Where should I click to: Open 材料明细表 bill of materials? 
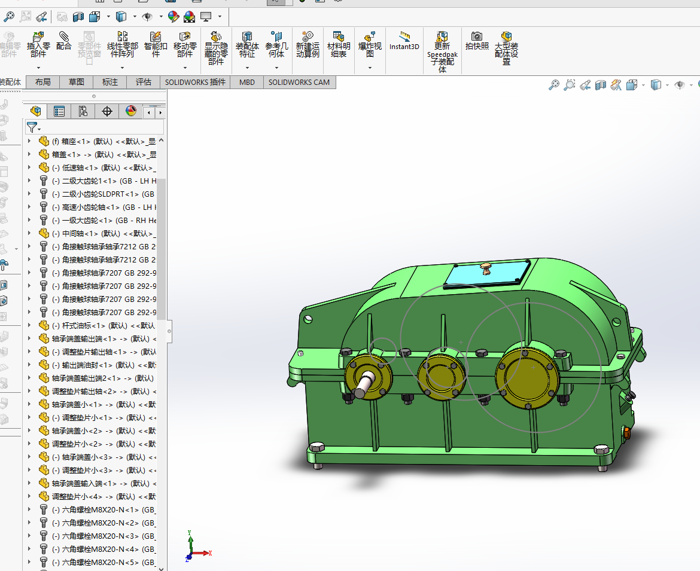pyautogui.click(x=339, y=38)
